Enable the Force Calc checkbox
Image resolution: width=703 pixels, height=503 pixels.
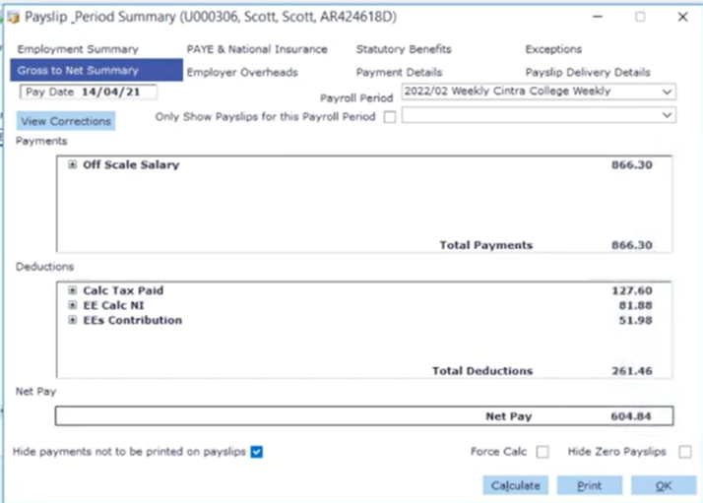point(543,452)
